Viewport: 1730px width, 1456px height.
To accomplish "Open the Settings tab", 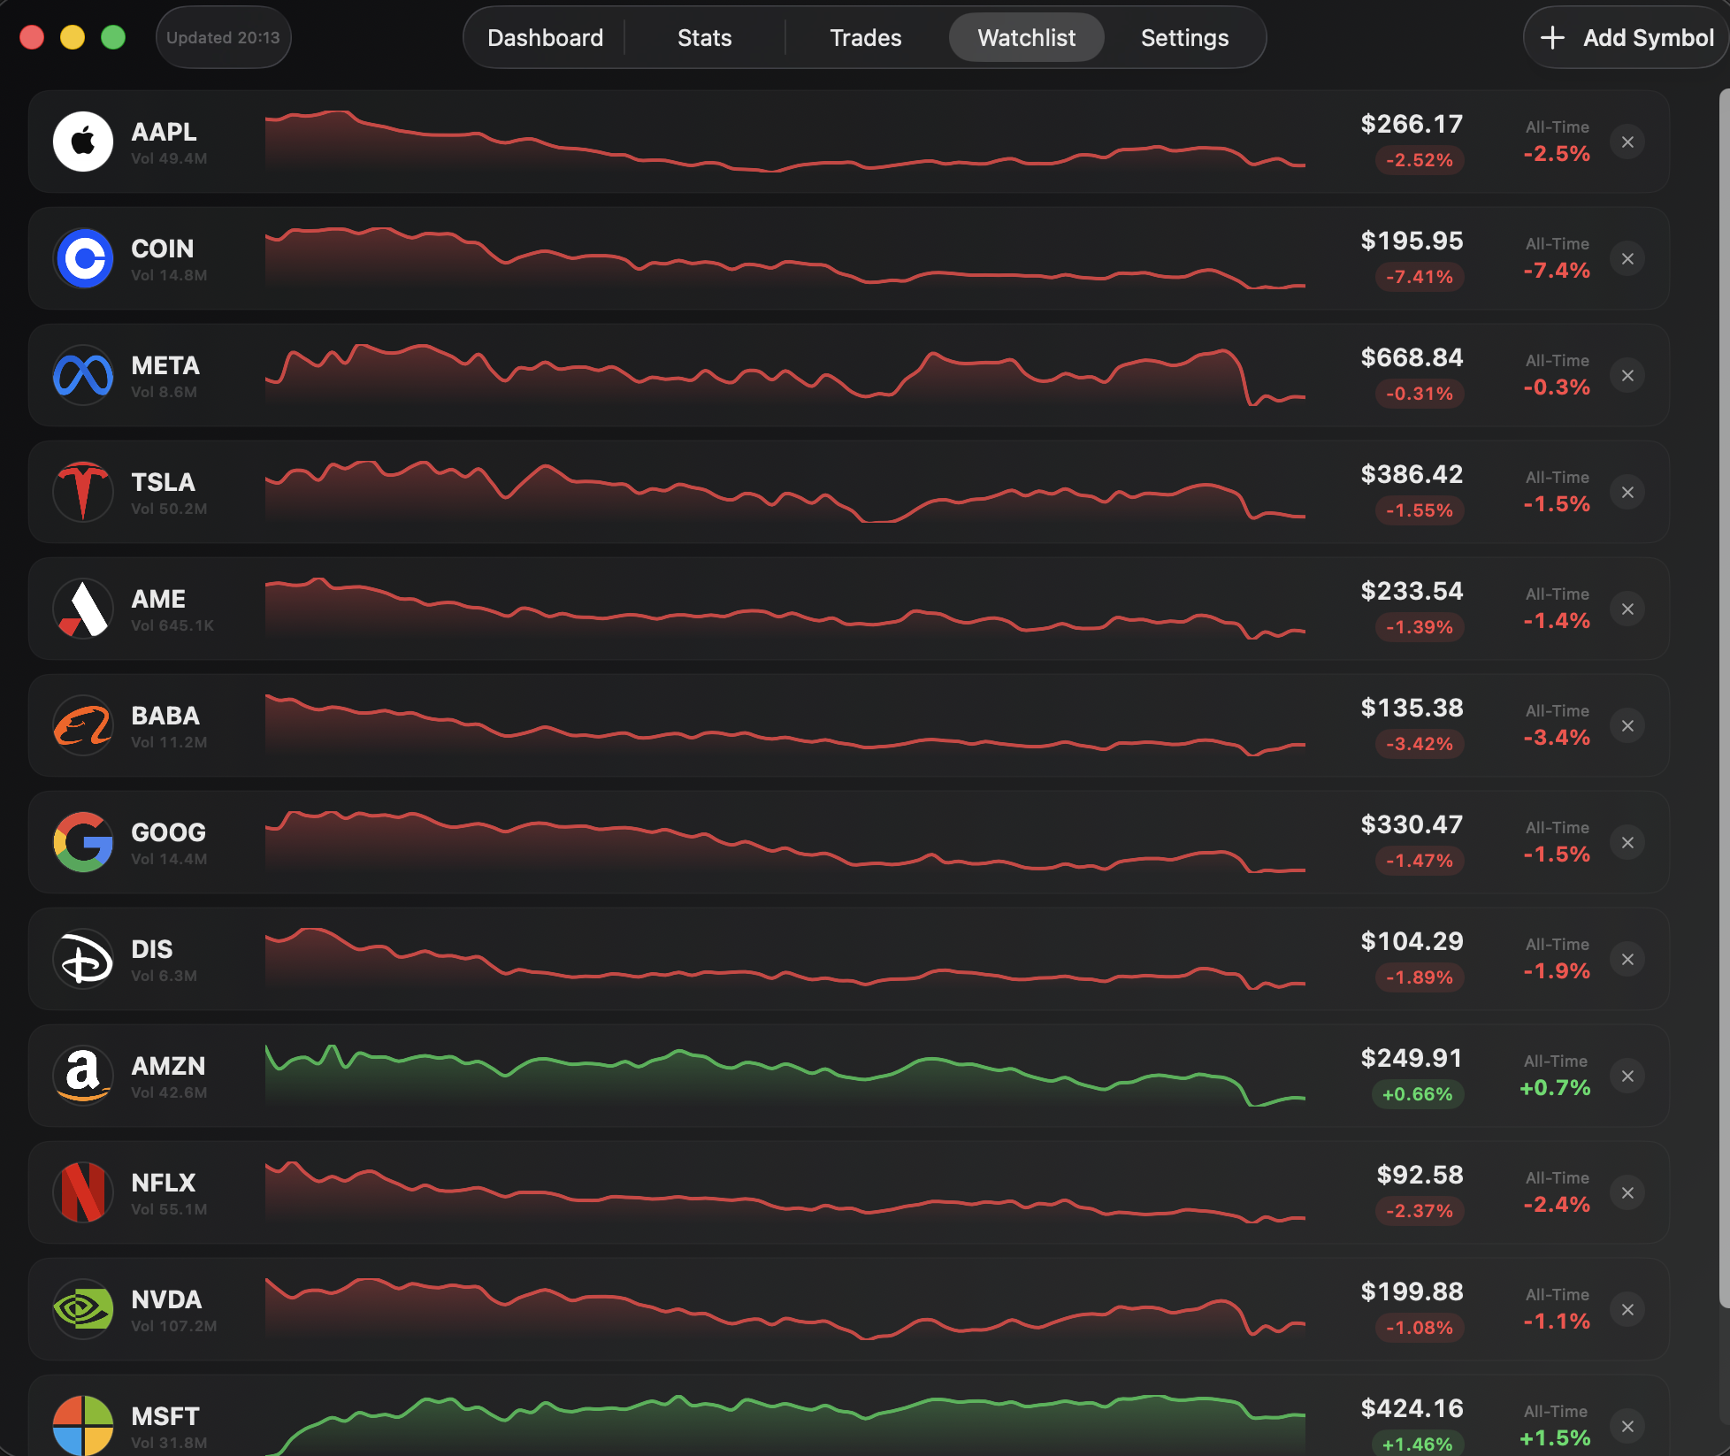I will click(x=1184, y=38).
